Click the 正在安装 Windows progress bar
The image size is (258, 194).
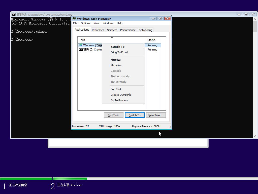point(155,179)
